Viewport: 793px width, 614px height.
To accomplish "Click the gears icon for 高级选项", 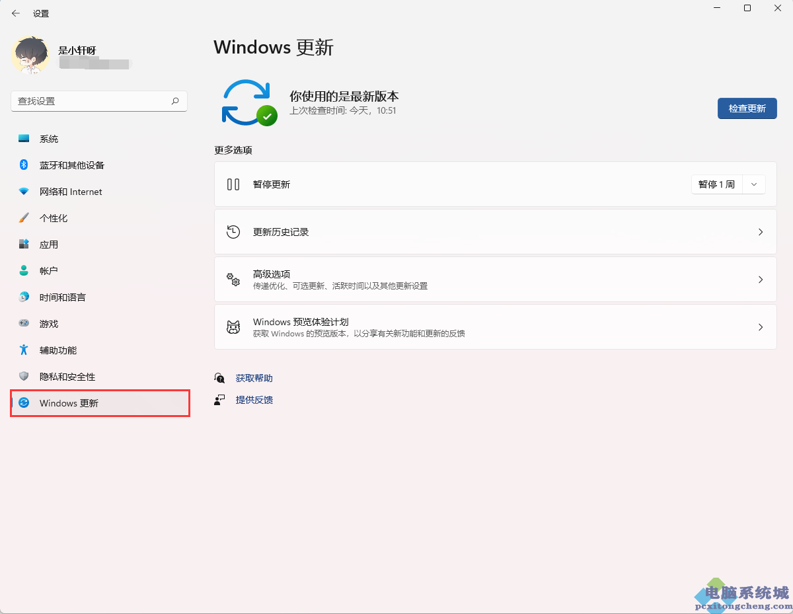I will point(233,280).
